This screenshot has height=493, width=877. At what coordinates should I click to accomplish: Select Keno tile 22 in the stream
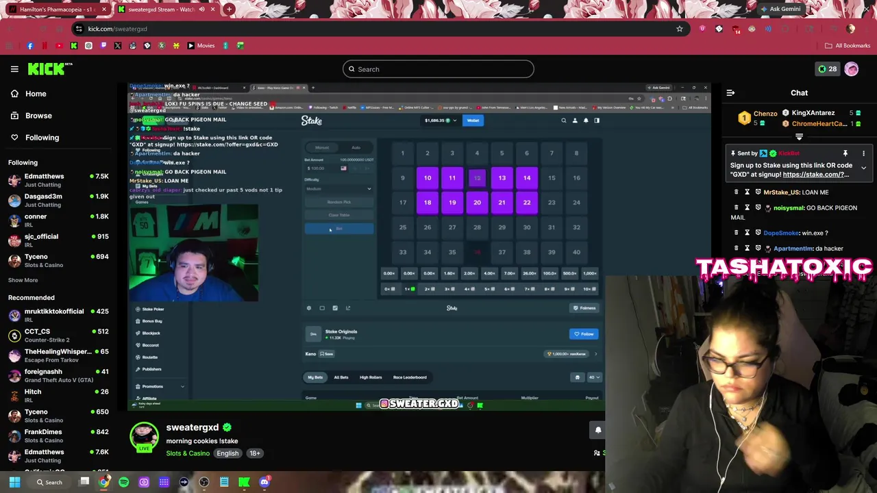pos(527,203)
